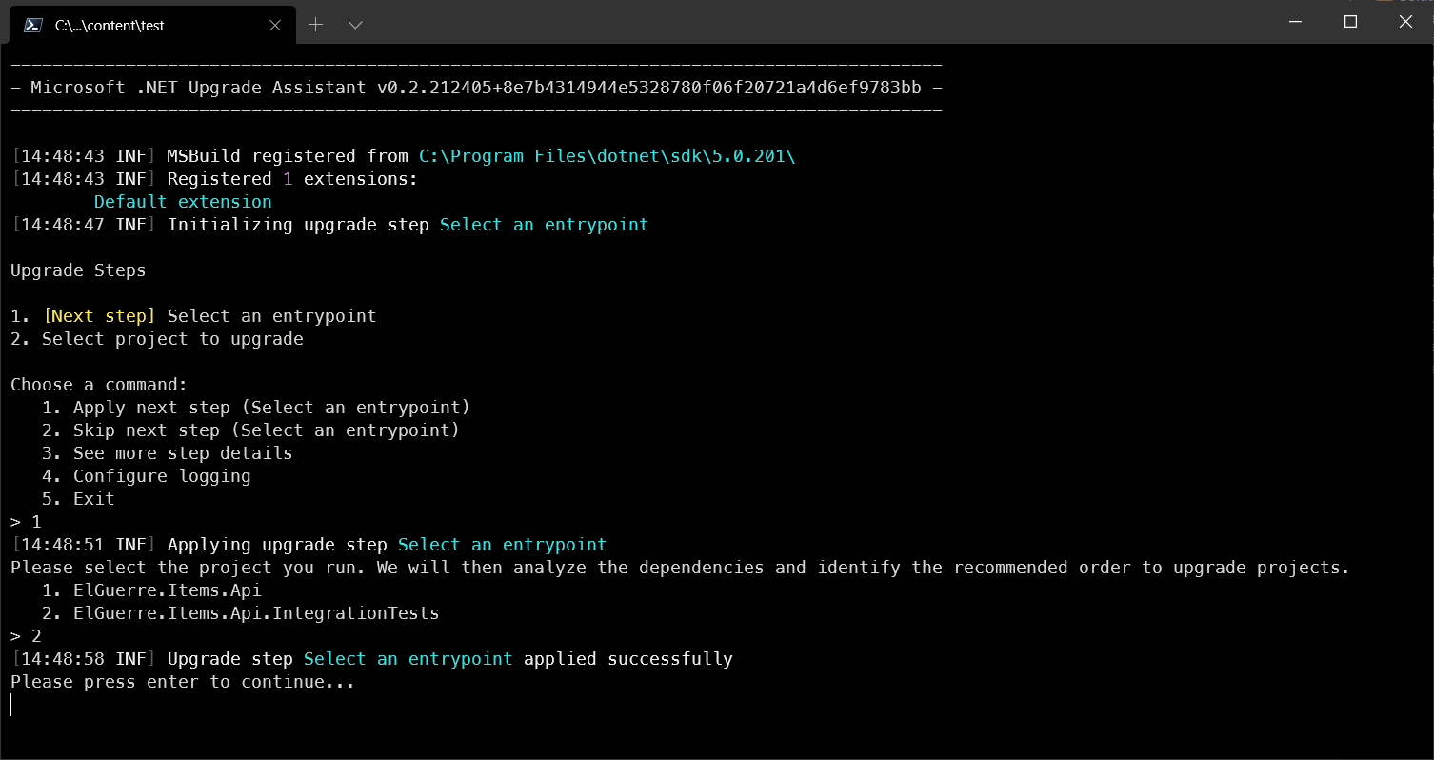Close the C:\...\content\test tab
This screenshot has height=760, width=1434.
(x=275, y=25)
